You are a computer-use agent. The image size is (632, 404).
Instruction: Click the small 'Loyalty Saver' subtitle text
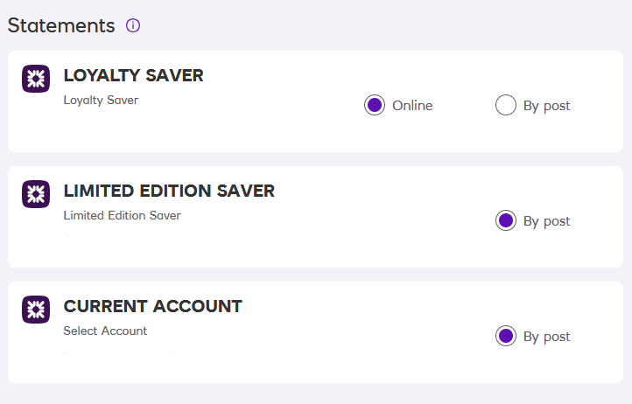(x=101, y=101)
